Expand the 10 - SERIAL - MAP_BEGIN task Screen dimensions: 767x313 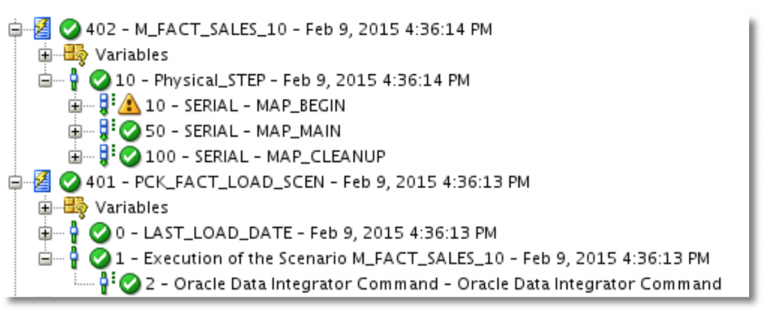75,106
